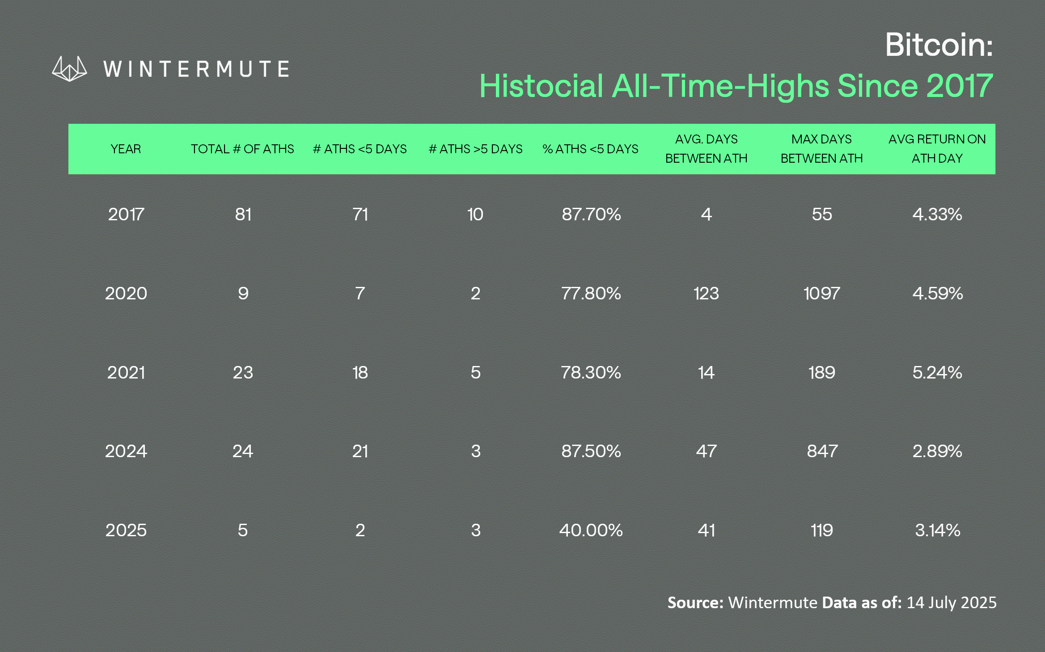Click the '# ATHS <5 DAYS' column header
This screenshot has height=652, width=1045.
(x=360, y=149)
